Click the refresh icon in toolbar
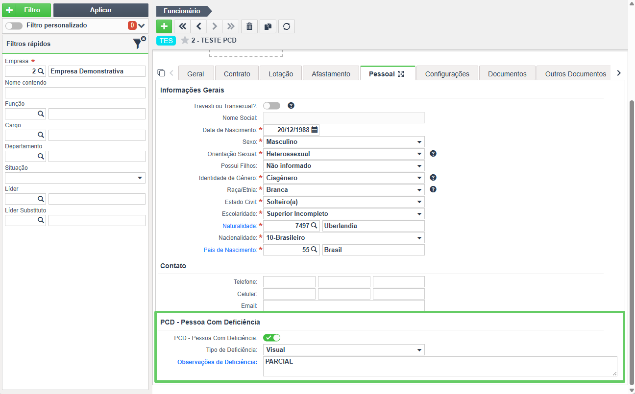Viewport: 635px width, 394px height. (287, 26)
